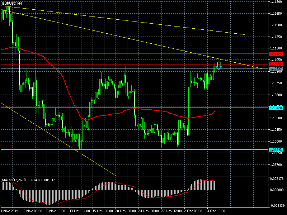Click the 0.002178 MACD scale value
Image resolution: width=287 pixels, height=215 pixels.
tap(277, 178)
